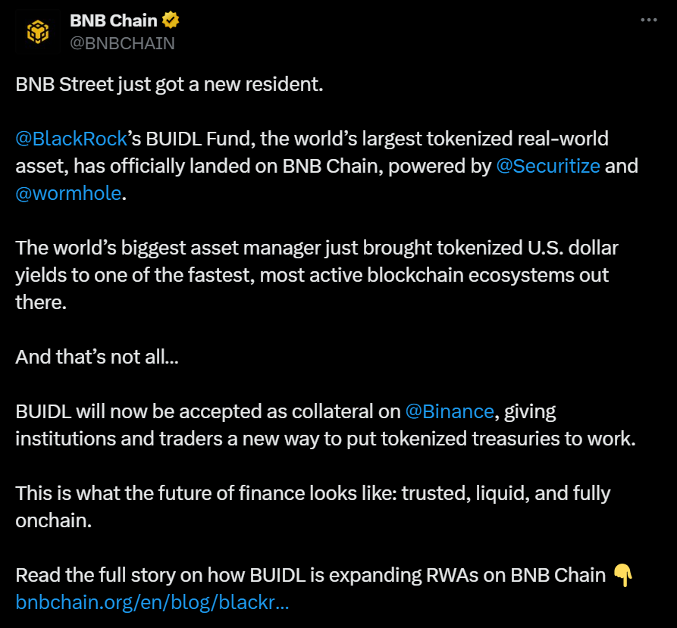Click the gold verified badge

point(170,20)
